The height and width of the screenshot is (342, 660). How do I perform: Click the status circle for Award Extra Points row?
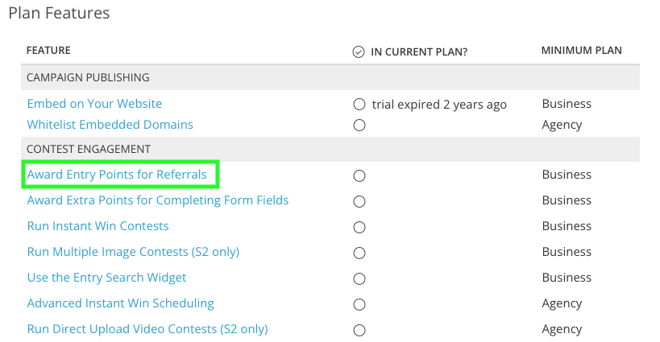[359, 202]
